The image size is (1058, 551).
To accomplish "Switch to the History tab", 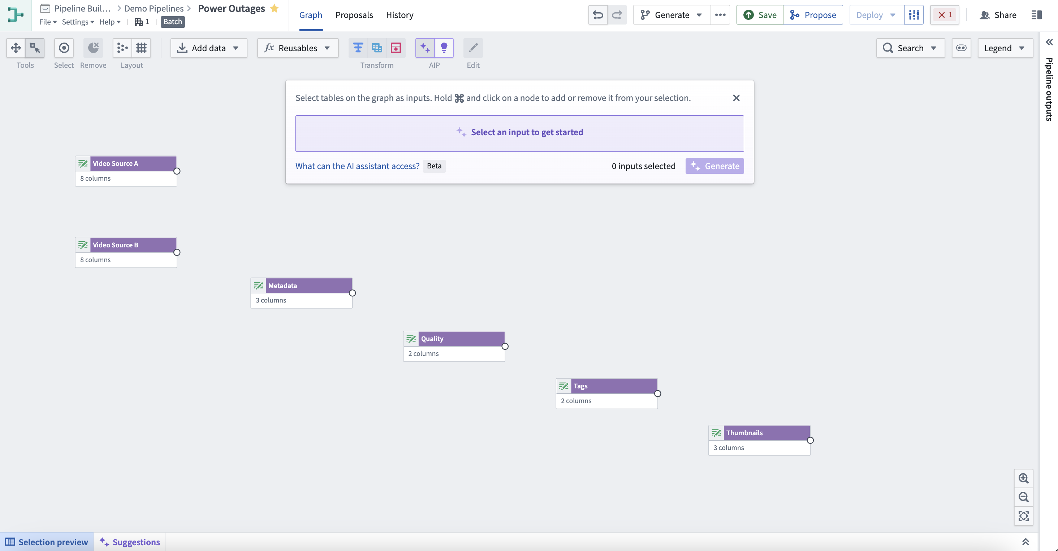I will coord(400,15).
